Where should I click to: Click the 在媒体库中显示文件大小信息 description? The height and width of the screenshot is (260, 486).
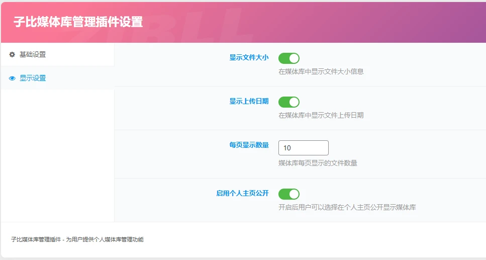coord(321,71)
